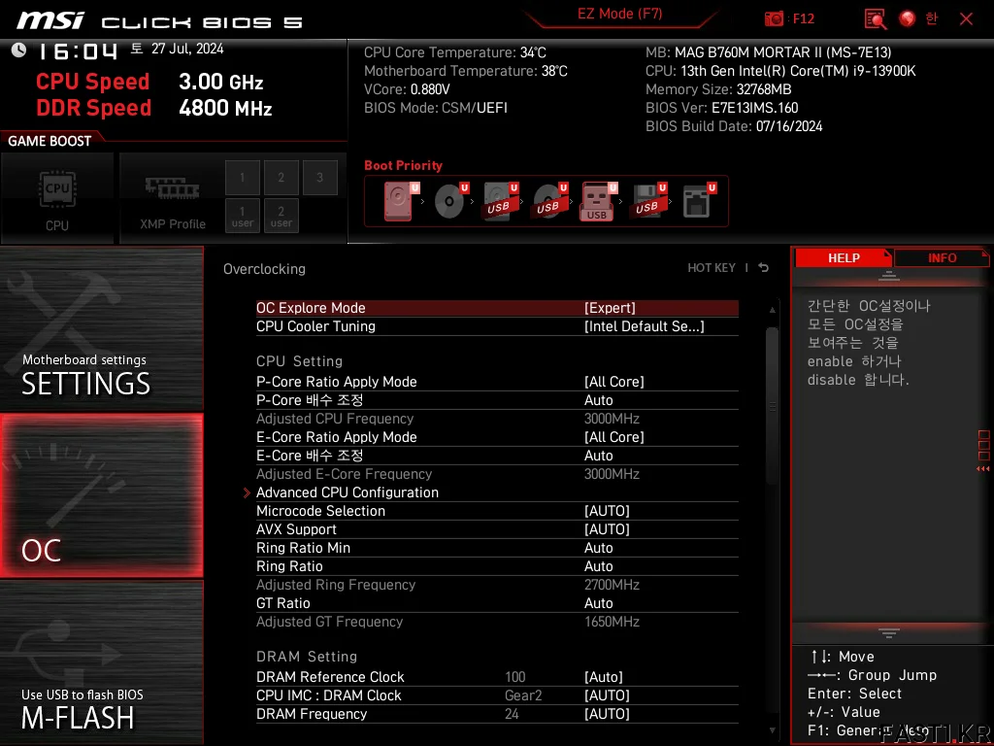Viewport: 994px width, 746px height.
Task: Select the Ring Ratio row
Action: (497, 566)
